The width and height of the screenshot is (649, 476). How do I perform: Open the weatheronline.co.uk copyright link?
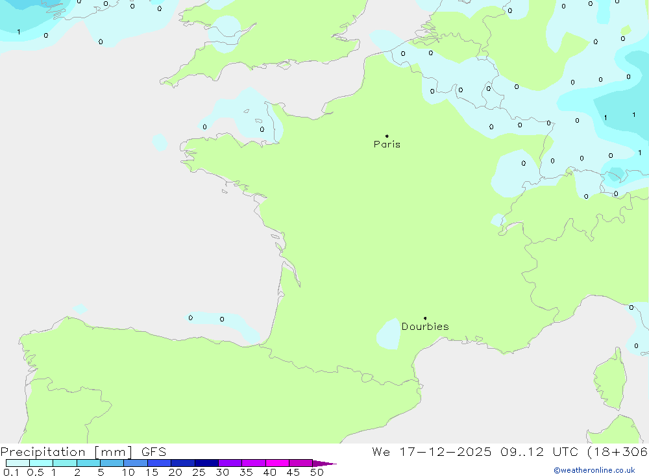[594, 470]
